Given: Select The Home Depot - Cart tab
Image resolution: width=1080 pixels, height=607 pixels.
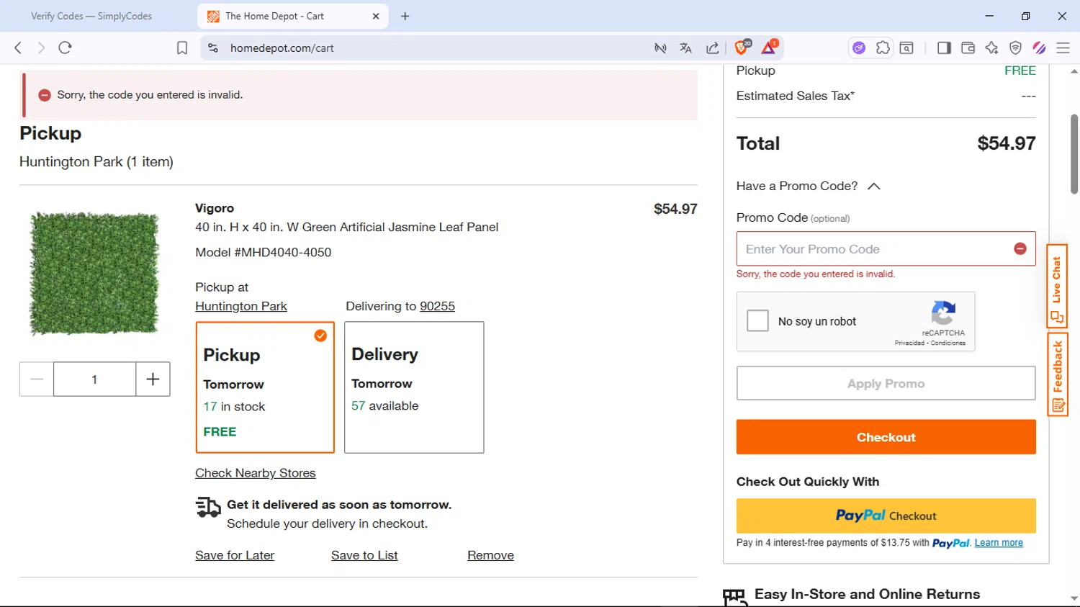Looking at the screenshot, I should [292, 16].
